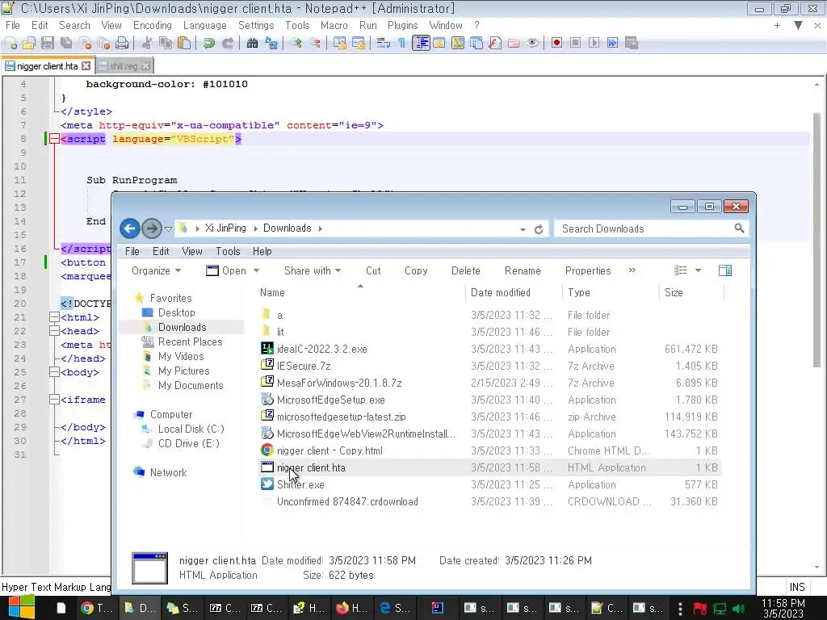Collapse the script block fold marker

(x=54, y=139)
